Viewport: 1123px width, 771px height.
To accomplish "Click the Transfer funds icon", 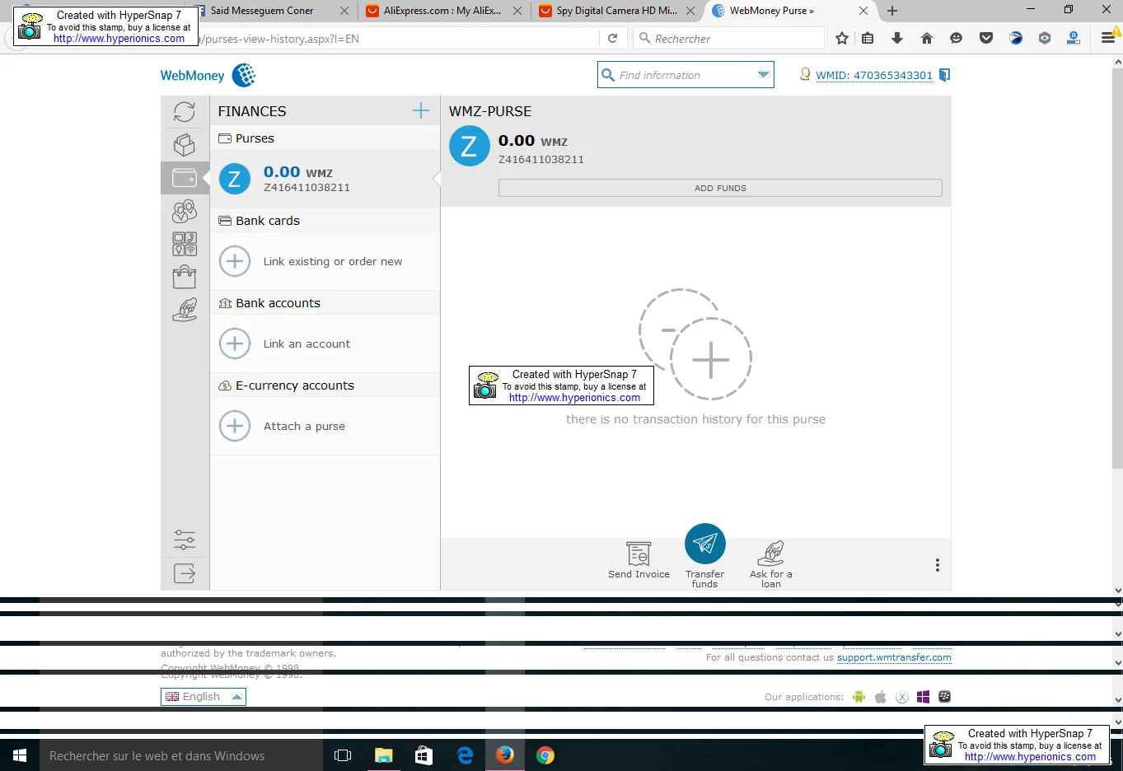I will click(704, 544).
